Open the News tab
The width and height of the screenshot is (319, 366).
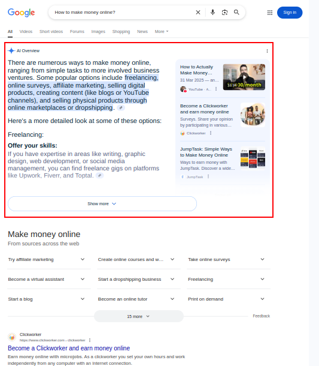coord(142,32)
